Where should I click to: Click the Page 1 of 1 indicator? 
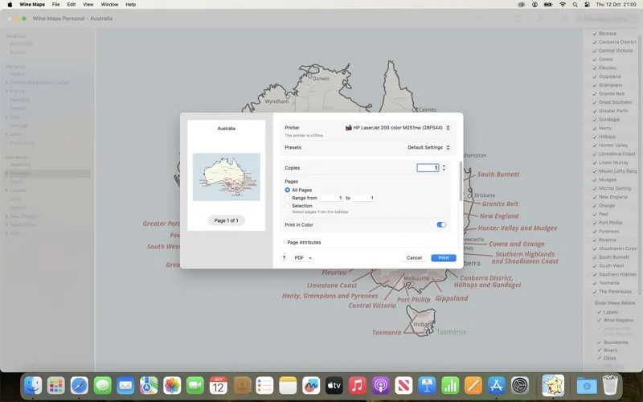[x=226, y=220]
